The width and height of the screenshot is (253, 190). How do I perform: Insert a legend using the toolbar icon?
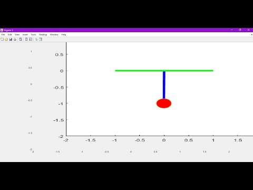[x=31, y=39]
